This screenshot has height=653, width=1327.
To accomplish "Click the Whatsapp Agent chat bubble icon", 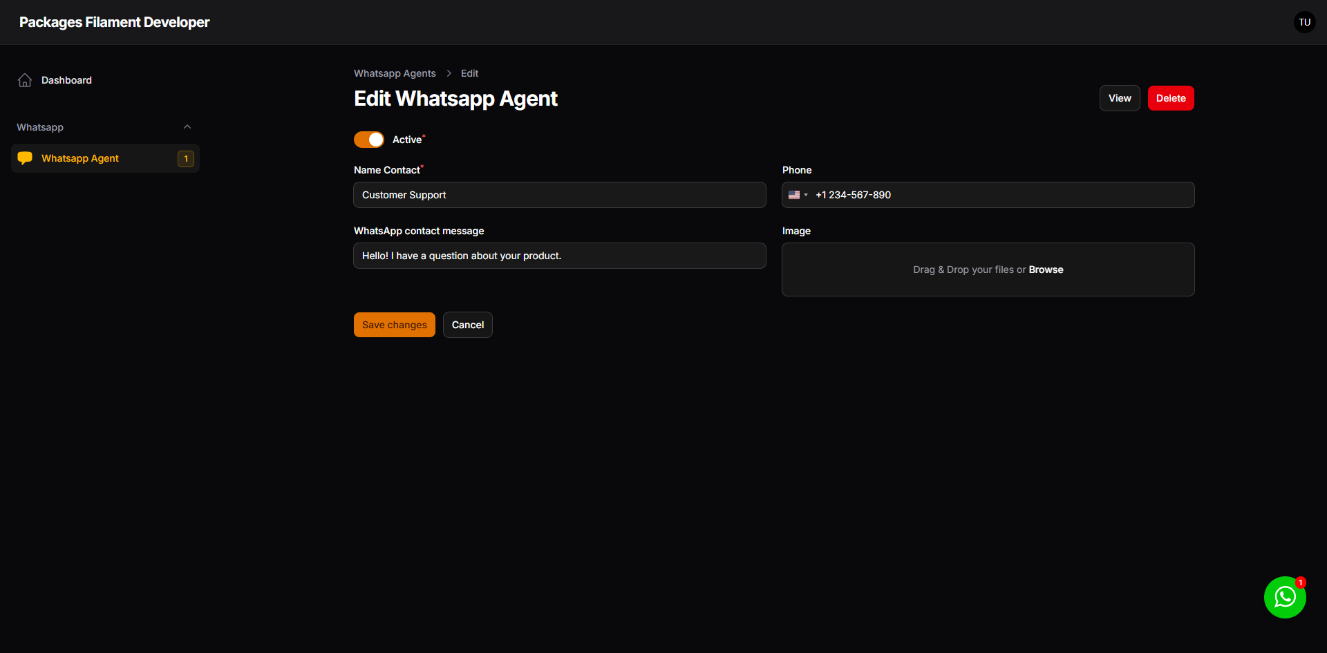I will [x=25, y=158].
